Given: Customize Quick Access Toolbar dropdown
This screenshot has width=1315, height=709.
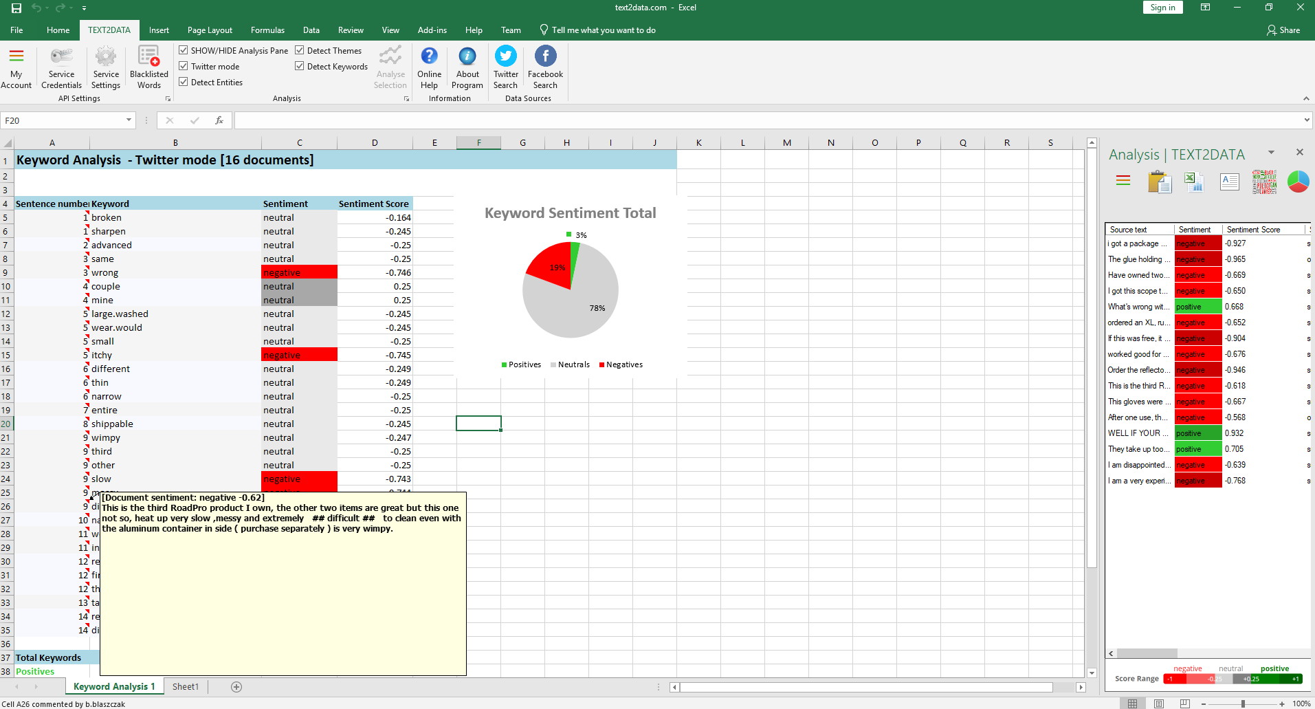Looking at the screenshot, I should (x=84, y=8).
